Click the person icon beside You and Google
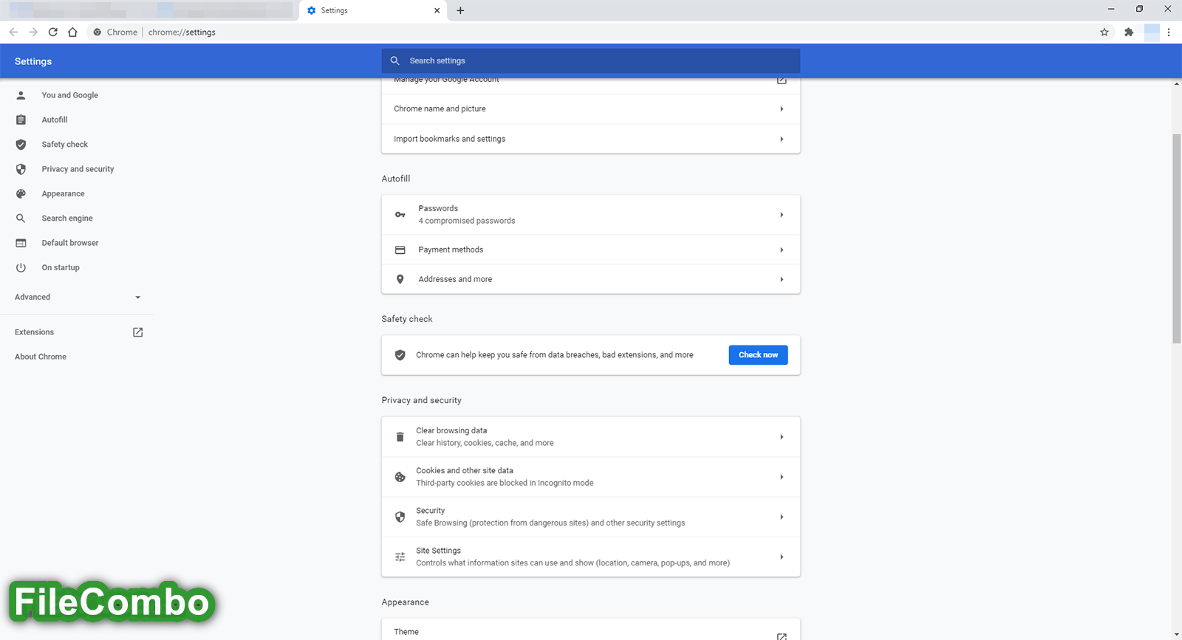Screen dimensions: 1182x640 pyautogui.click(x=21, y=95)
